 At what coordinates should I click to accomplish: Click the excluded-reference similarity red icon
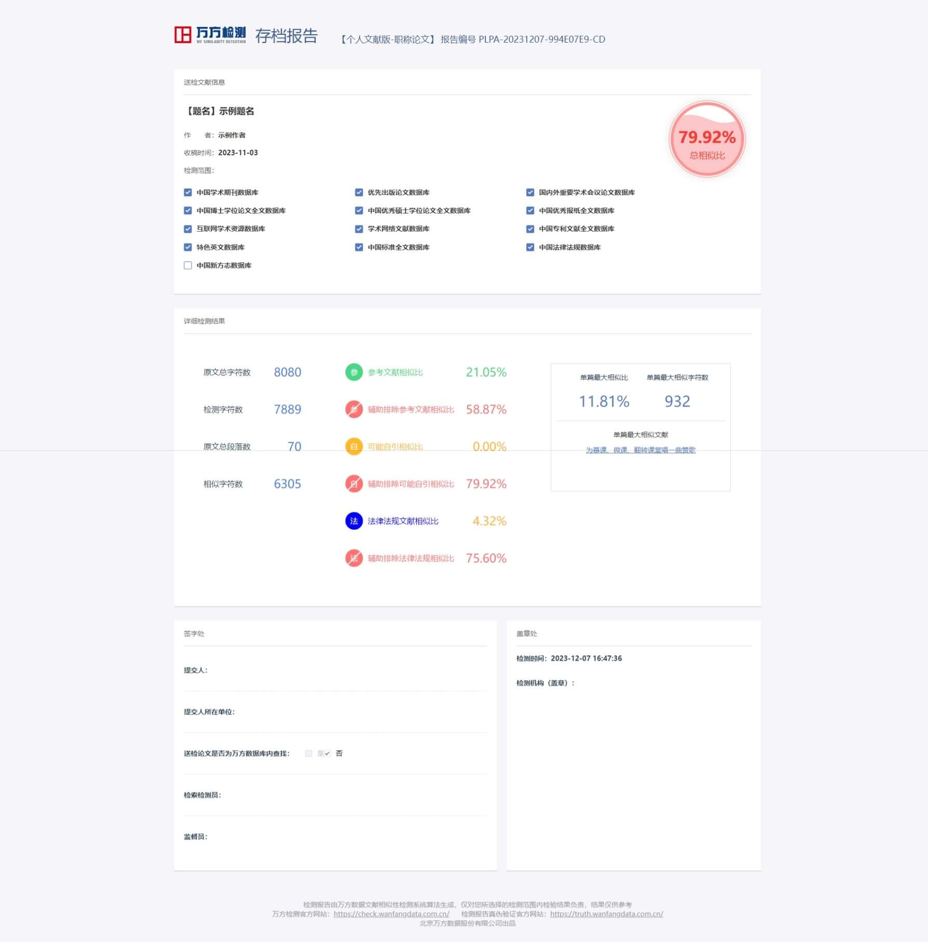353,409
